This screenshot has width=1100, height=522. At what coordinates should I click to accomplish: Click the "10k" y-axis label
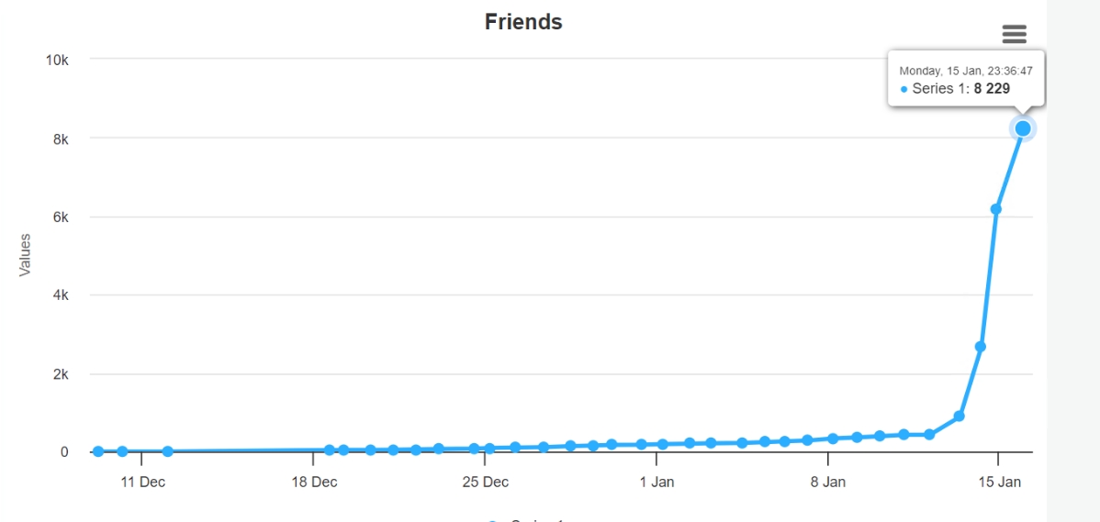pyautogui.click(x=57, y=60)
